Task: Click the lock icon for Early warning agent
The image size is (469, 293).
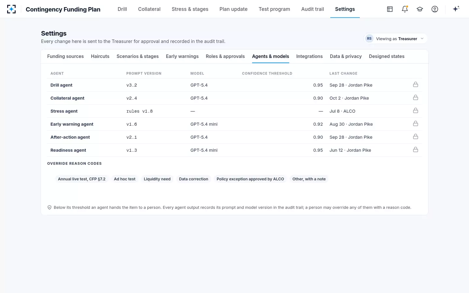Action: tap(416, 124)
